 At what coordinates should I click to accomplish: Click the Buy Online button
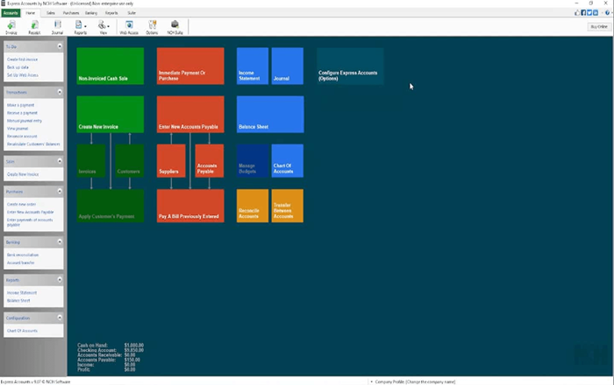coord(599,26)
